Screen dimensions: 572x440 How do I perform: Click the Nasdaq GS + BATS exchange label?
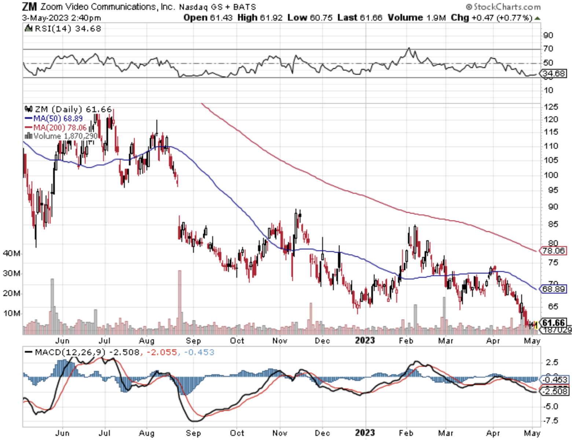pyautogui.click(x=217, y=7)
